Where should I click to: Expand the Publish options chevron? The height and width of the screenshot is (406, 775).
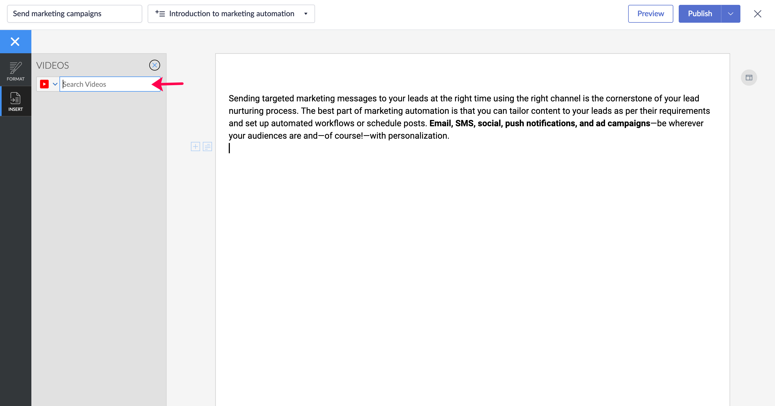pyautogui.click(x=730, y=14)
